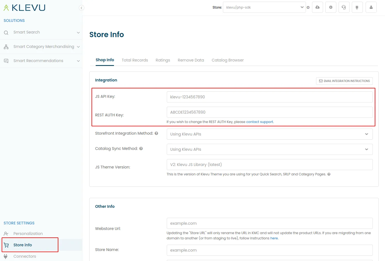Open migration instructions 'here' link
385x261 pixels.
click(274, 238)
